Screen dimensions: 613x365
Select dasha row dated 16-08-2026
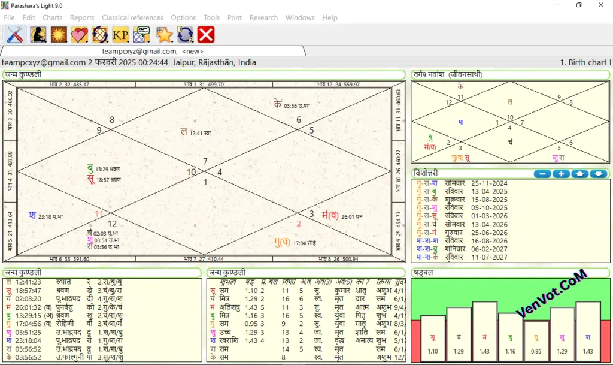(462, 241)
